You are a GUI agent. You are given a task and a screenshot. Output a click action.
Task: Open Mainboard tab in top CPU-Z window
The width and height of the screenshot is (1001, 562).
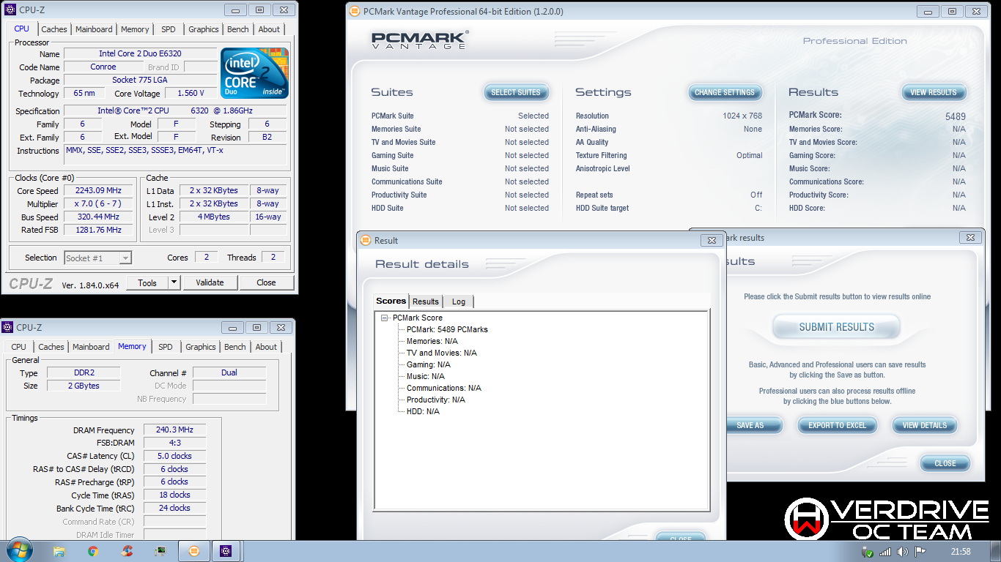(x=94, y=29)
